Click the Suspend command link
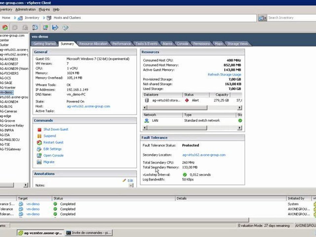Image resolution: width=316 pixels, height=237 pixels. coord(50,136)
